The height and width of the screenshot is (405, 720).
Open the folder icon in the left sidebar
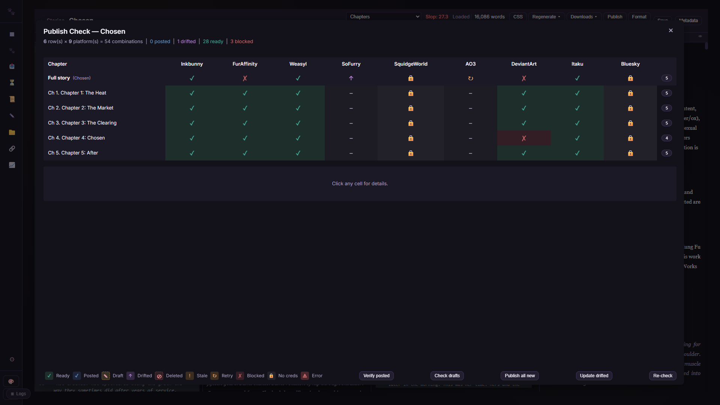[12, 132]
